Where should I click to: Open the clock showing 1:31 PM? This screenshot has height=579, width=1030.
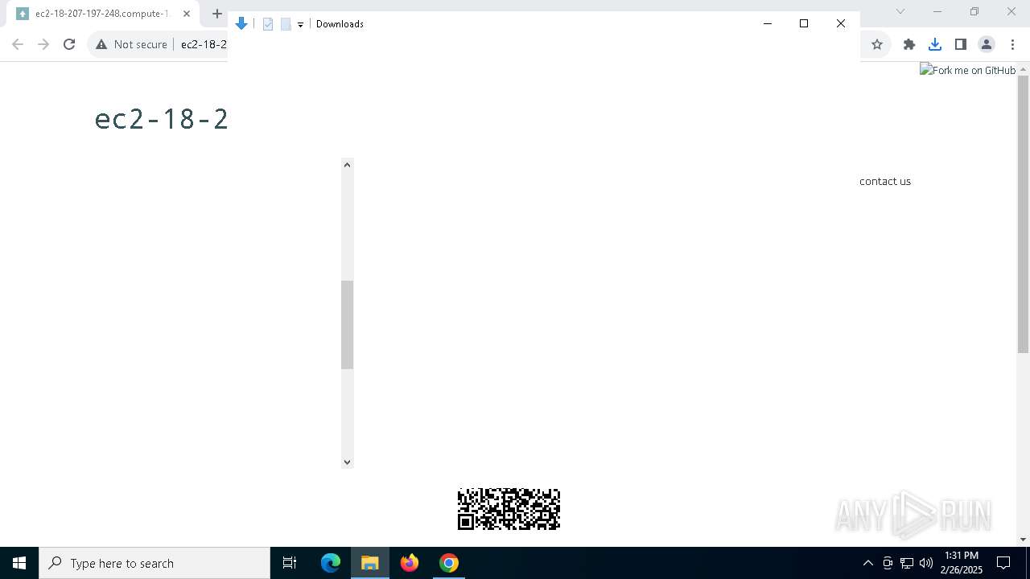962,563
